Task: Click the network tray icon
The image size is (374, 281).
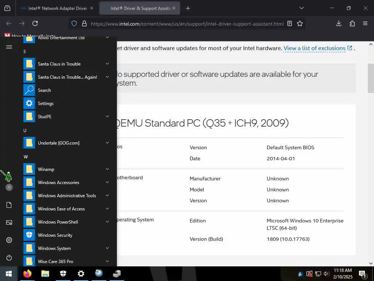Action: pyautogui.click(x=318, y=274)
